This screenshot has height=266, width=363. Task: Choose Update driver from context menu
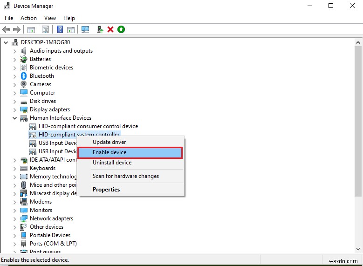[x=130, y=142]
